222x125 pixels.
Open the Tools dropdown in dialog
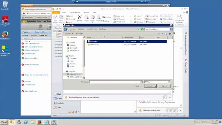tap(139, 86)
